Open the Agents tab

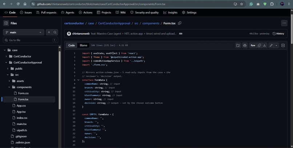click(x=68, y=12)
